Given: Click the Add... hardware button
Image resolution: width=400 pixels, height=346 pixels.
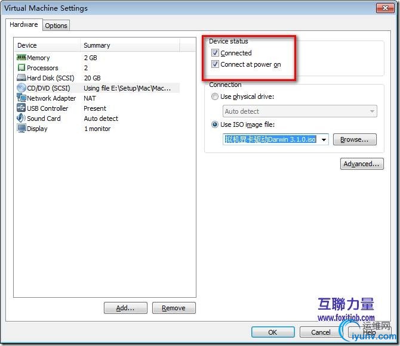Looking at the screenshot, I should click(x=125, y=308).
